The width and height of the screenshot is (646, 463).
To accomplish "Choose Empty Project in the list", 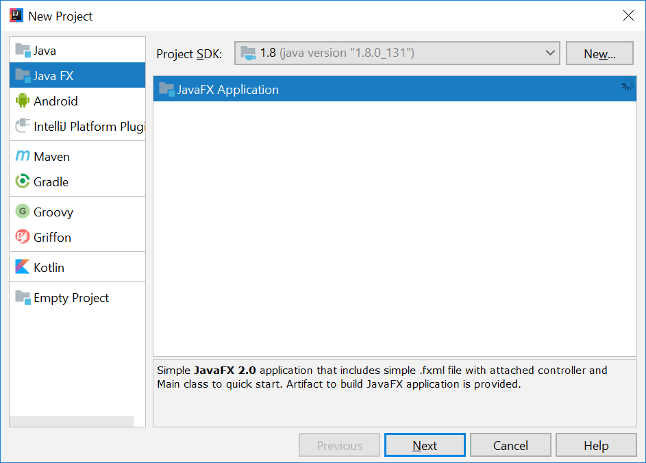I will pos(71,298).
